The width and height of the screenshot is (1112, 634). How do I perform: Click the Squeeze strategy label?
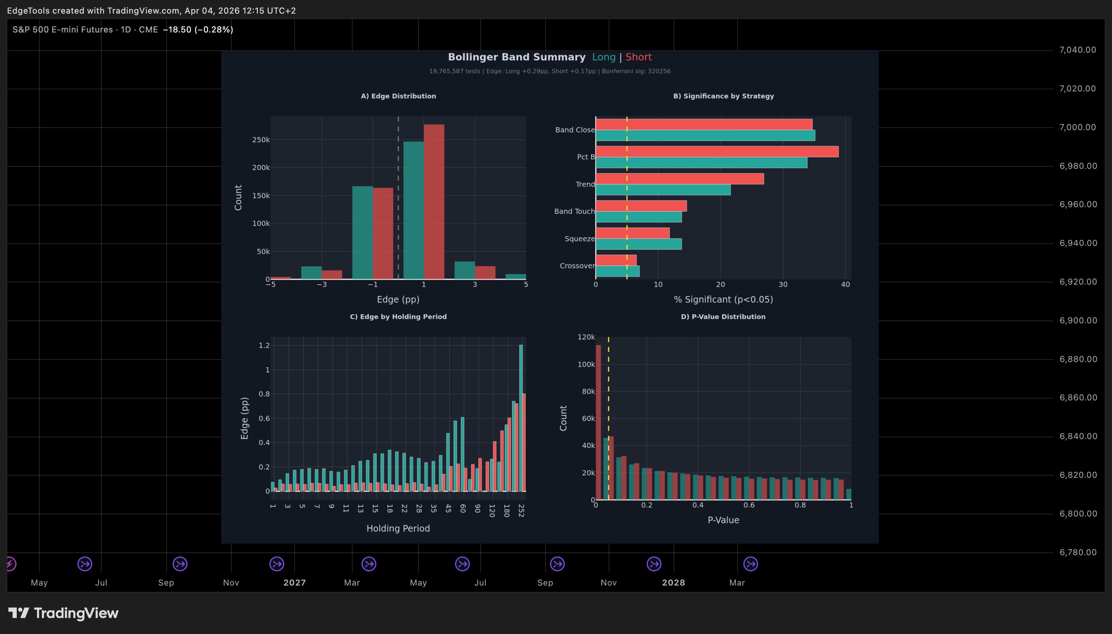[x=579, y=239]
